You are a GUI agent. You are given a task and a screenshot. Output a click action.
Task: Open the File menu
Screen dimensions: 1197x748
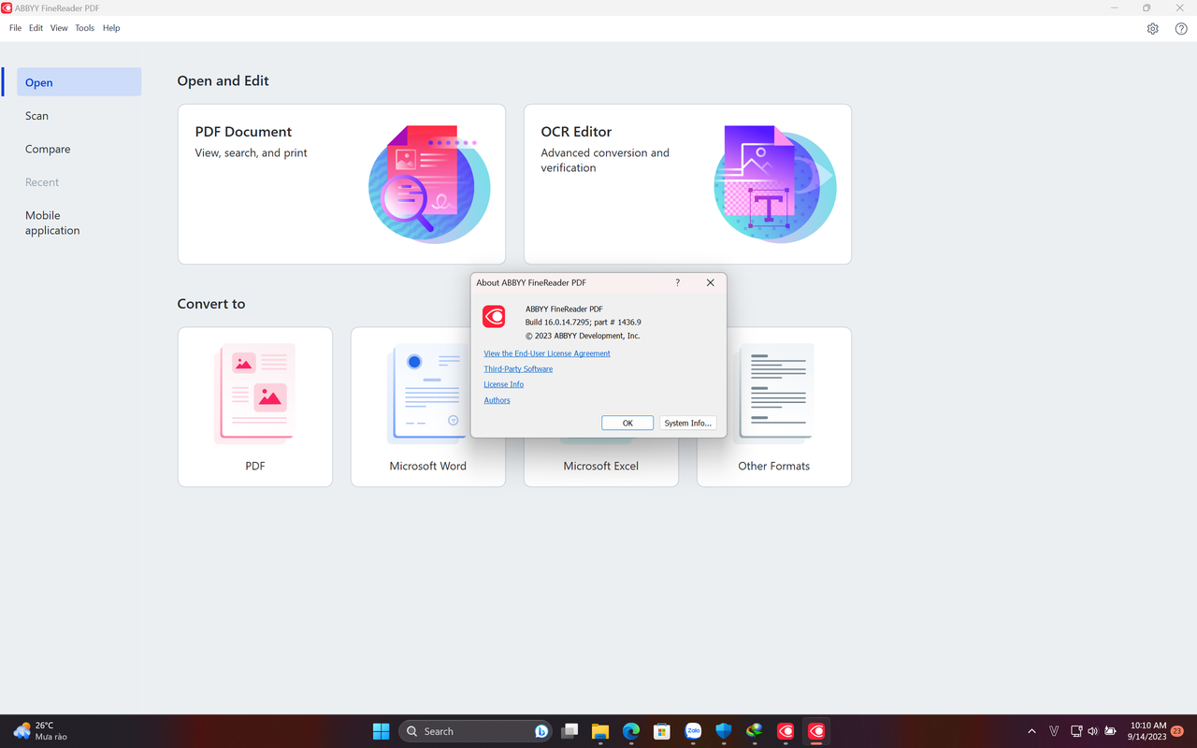pyautogui.click(x=15, y=28)
